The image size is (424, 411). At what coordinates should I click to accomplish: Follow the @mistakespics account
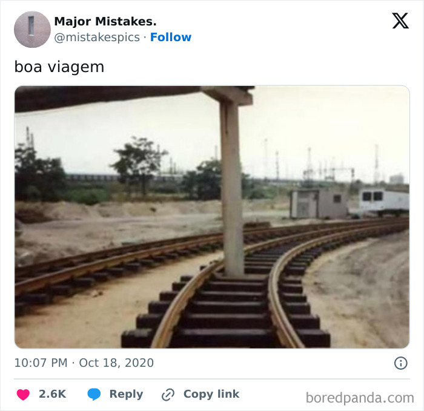(171, 38)
